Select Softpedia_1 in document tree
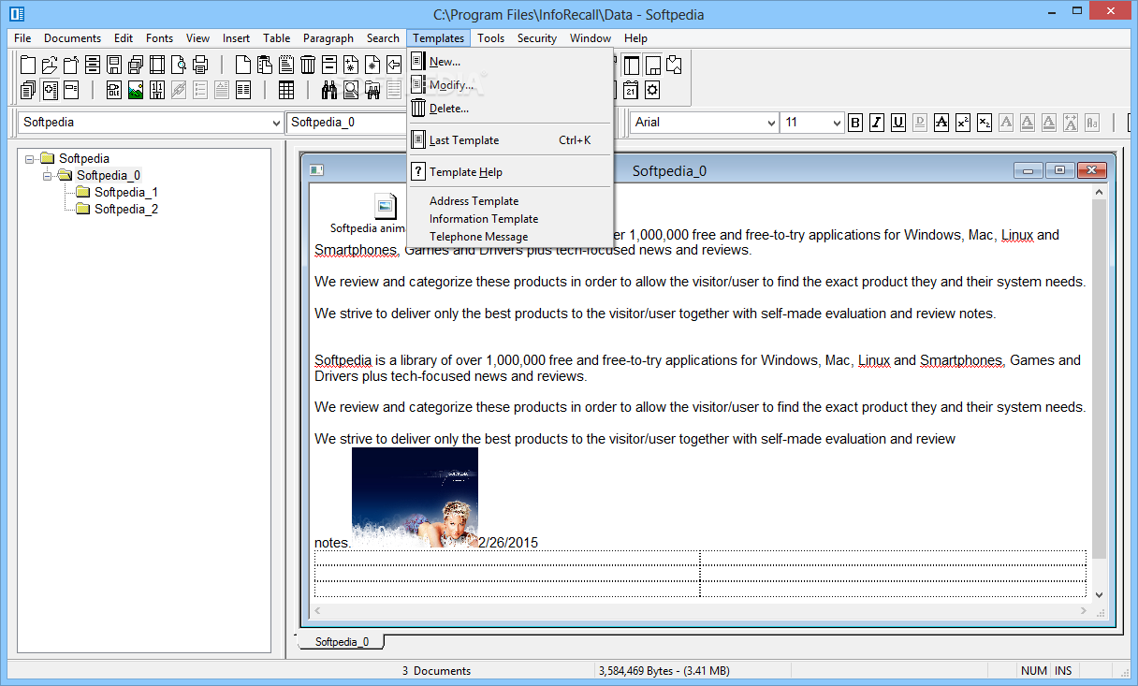 tap(125, 192)
